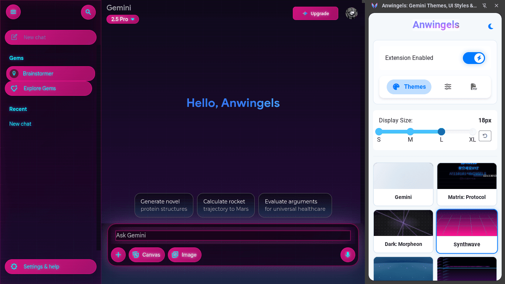
Task: Select 'Generate novel protein structures' suggestion
Action: [x=164, y=205]
